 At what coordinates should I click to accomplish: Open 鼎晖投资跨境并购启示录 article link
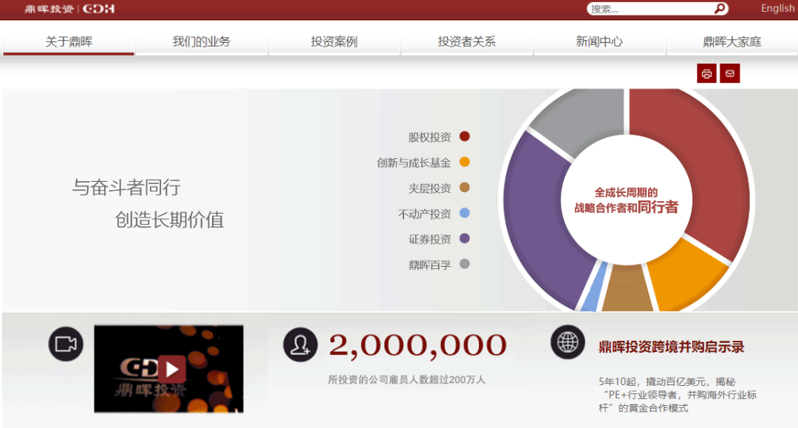pyautogui.click(x=671, y=347)
